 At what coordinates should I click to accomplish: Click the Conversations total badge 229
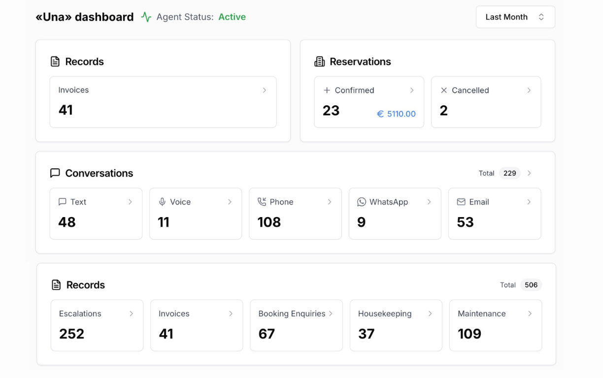[510, 173]
